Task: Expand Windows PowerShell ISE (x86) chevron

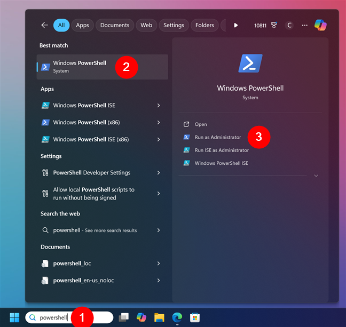Action: click(x=159, y=139)
